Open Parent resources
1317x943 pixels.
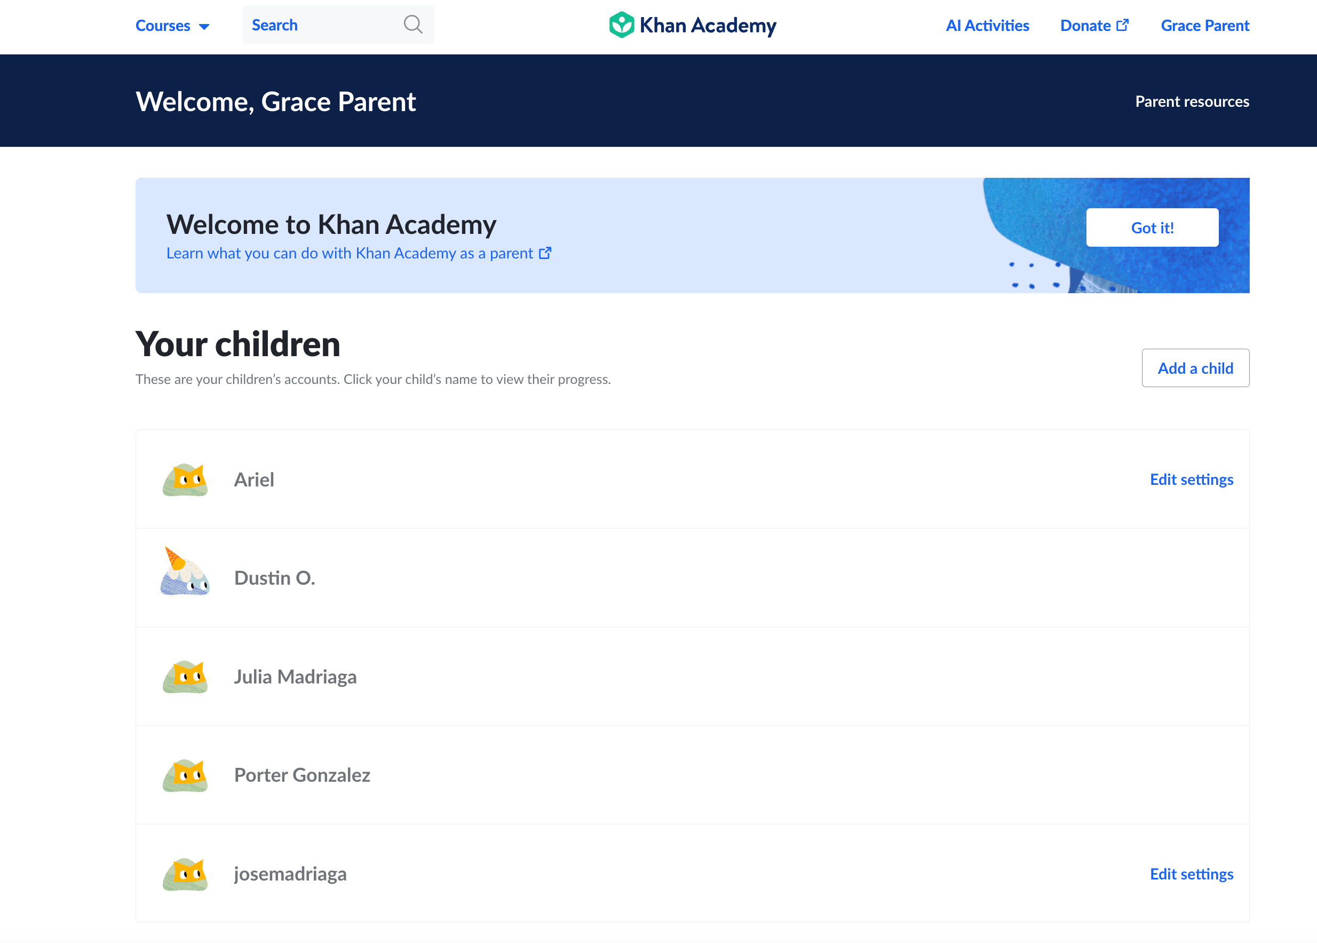1192,101
